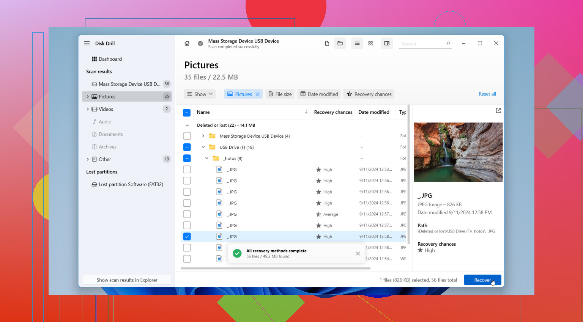This screenshot has height=322, width=583.
Task: Select the grid tiles view icon
Action: pos(370,44)
